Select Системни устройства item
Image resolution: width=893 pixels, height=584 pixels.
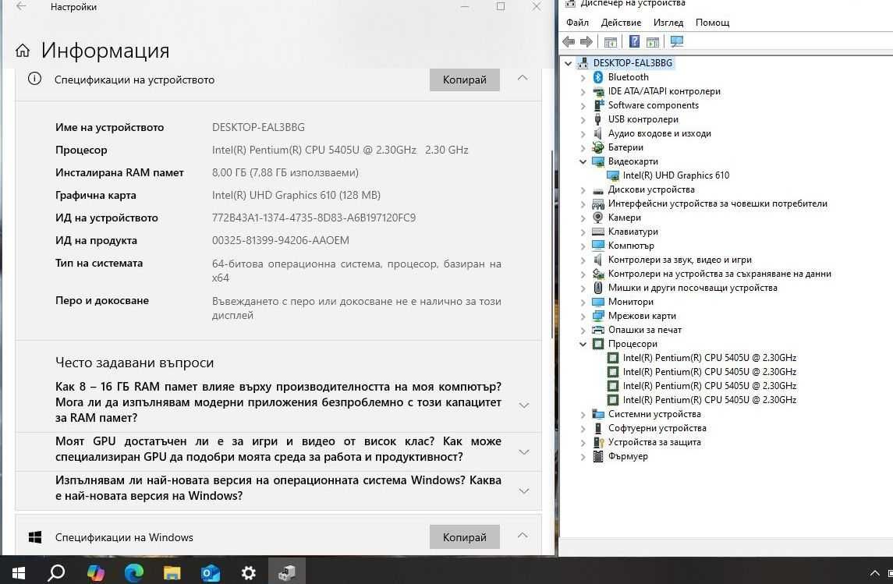coord(654,414)
